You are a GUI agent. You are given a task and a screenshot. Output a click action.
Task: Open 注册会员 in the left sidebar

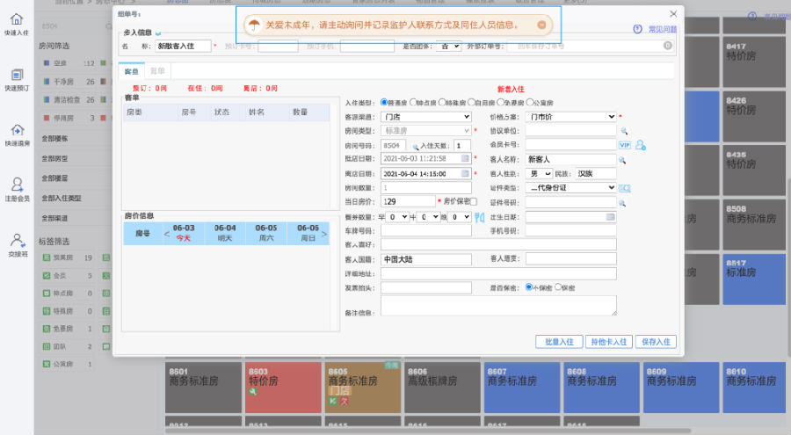point(17,190)
